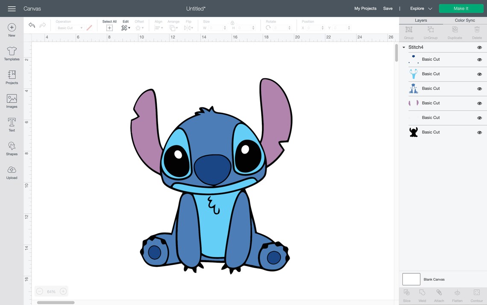Open the Text tool
The image size is (487, 305).
click(x=12, y=124)
